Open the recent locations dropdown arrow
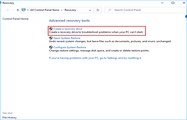 (13, 10)
